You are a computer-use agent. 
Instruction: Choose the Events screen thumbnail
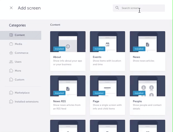(x=107, y=42)
